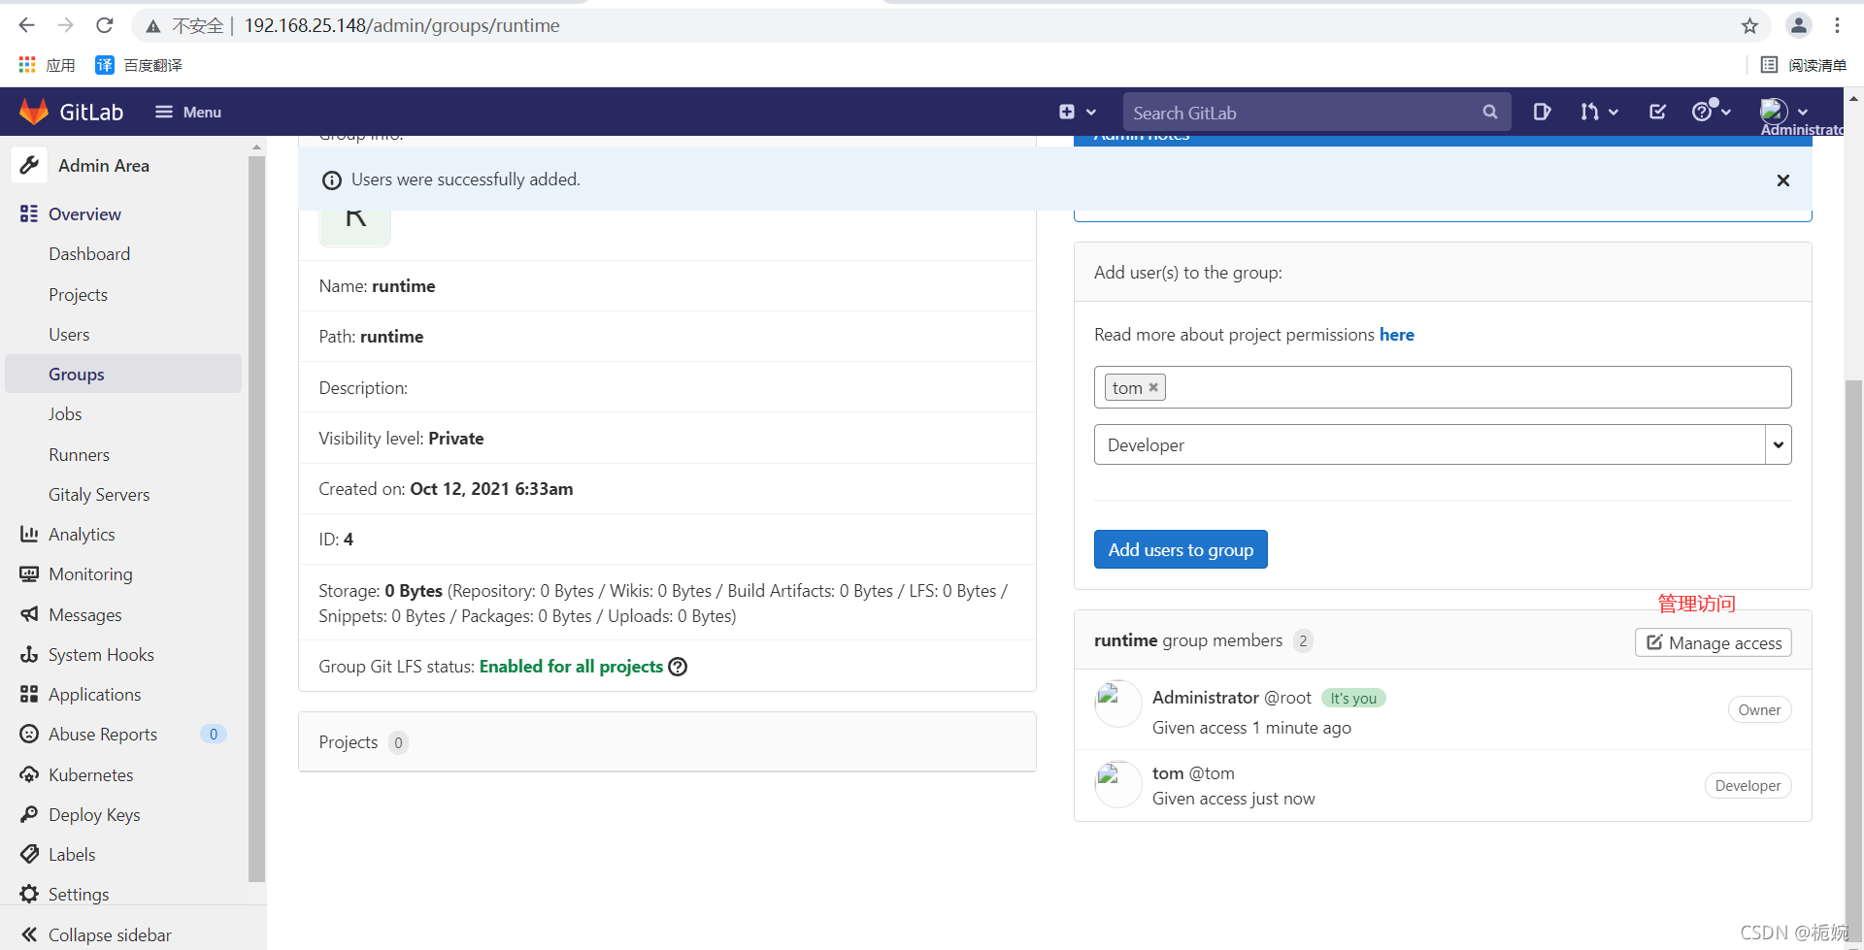Click the search magnifier icon
This screenshot has height=950, width=1864.
click(1490, 113)
